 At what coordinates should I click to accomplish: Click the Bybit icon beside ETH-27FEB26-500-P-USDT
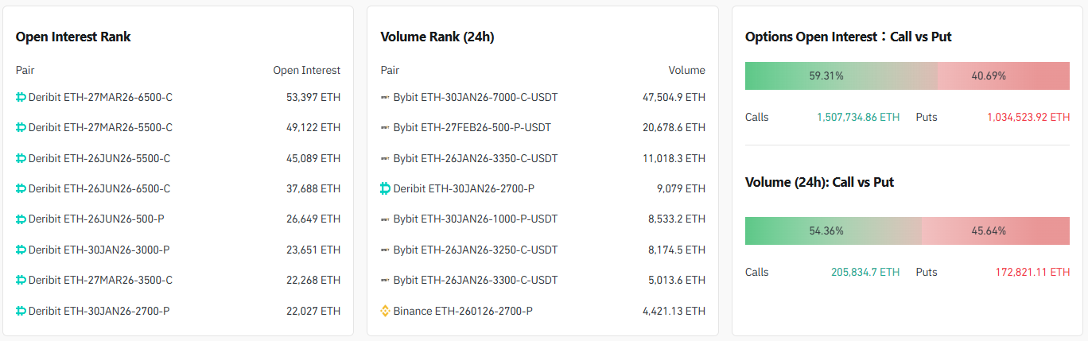386,127
